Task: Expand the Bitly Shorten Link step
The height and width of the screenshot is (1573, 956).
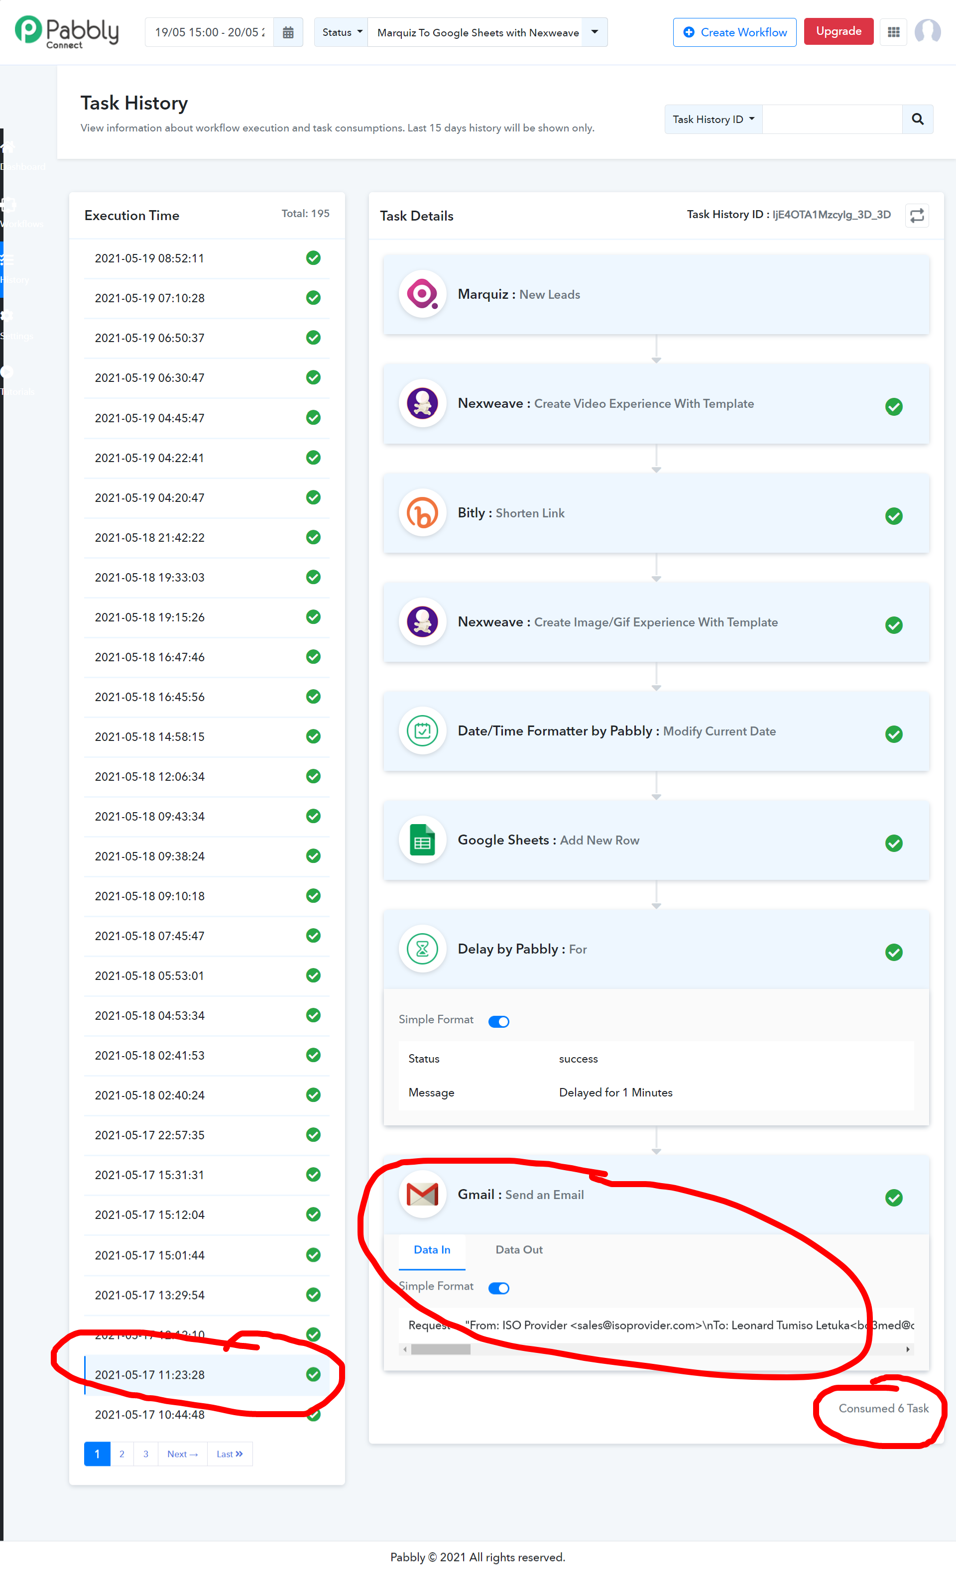Action: [656, 512]
